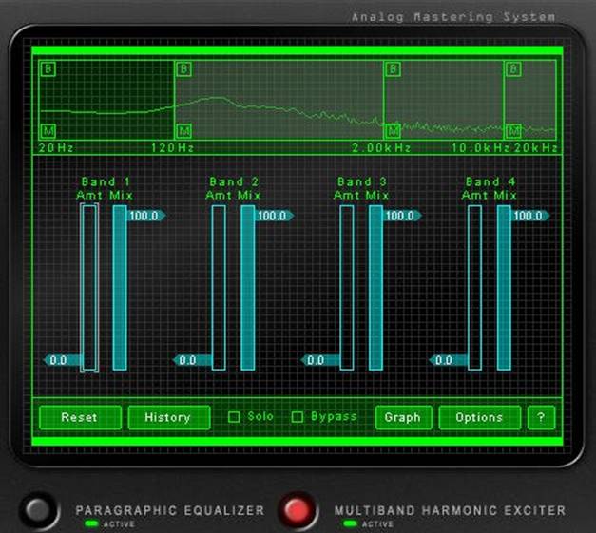This screenshot has height=533, width=596.
Task: Click the Band 1 Amt slider
Action: point(89,287)
